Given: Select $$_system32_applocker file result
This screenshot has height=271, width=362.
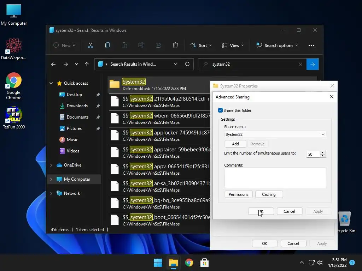Looking at the screenshot, I should [159, 135].
